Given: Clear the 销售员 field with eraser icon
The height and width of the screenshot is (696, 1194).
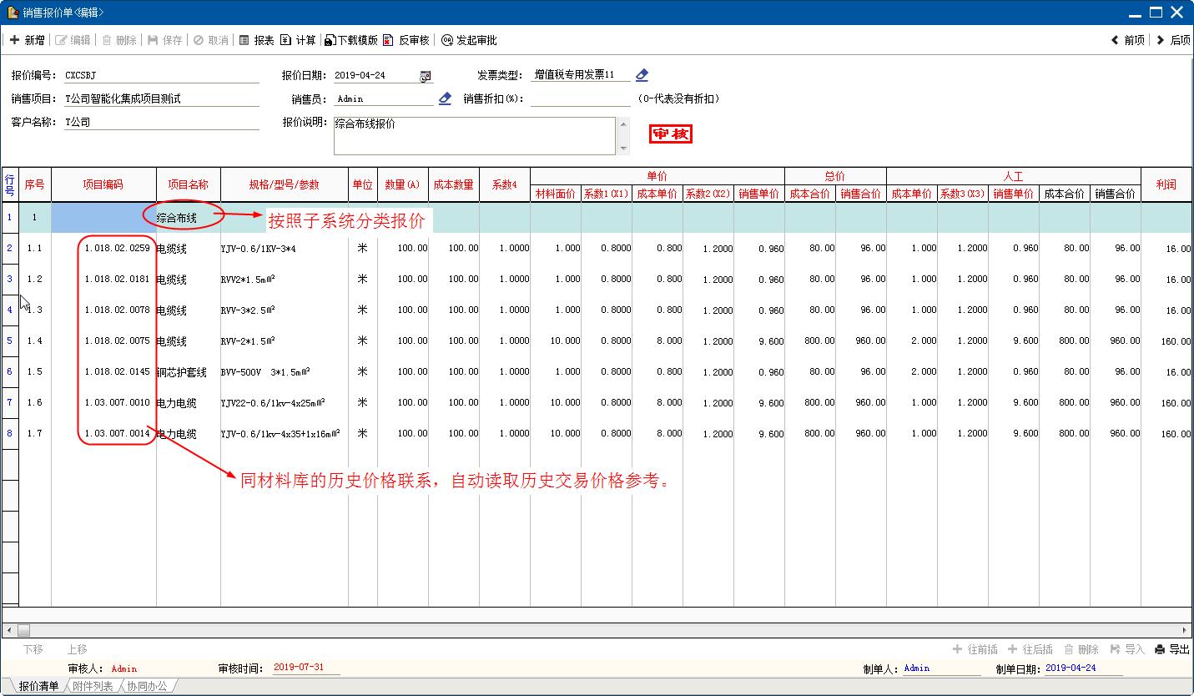Looking at the screenshot, I should click(x=445, y=98).
